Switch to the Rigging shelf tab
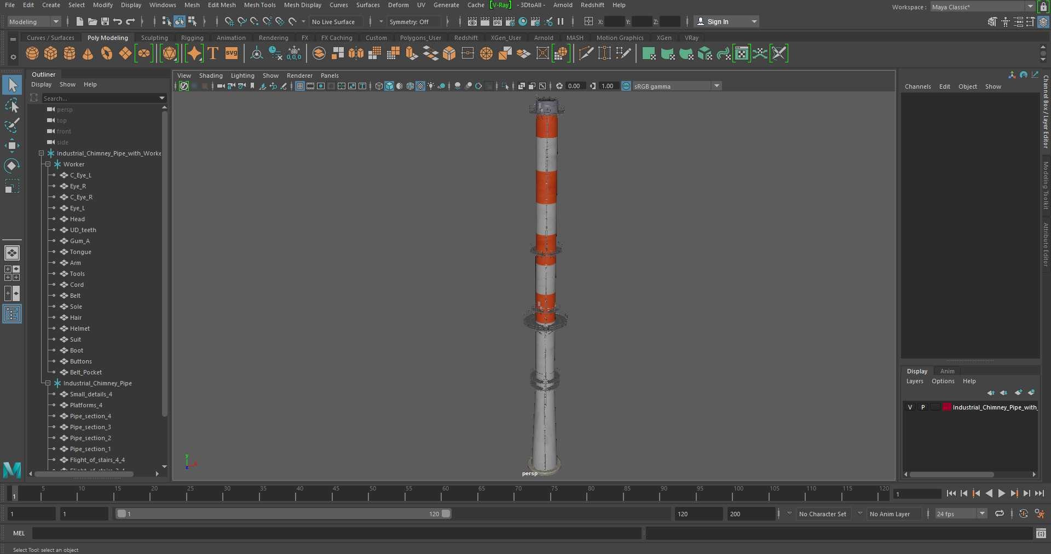Image resolution: width=1051 pixels, height=554 pixels. pos(192,38)
